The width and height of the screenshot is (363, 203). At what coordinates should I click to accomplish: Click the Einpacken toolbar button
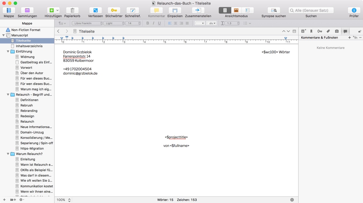[x=175, y=11]
